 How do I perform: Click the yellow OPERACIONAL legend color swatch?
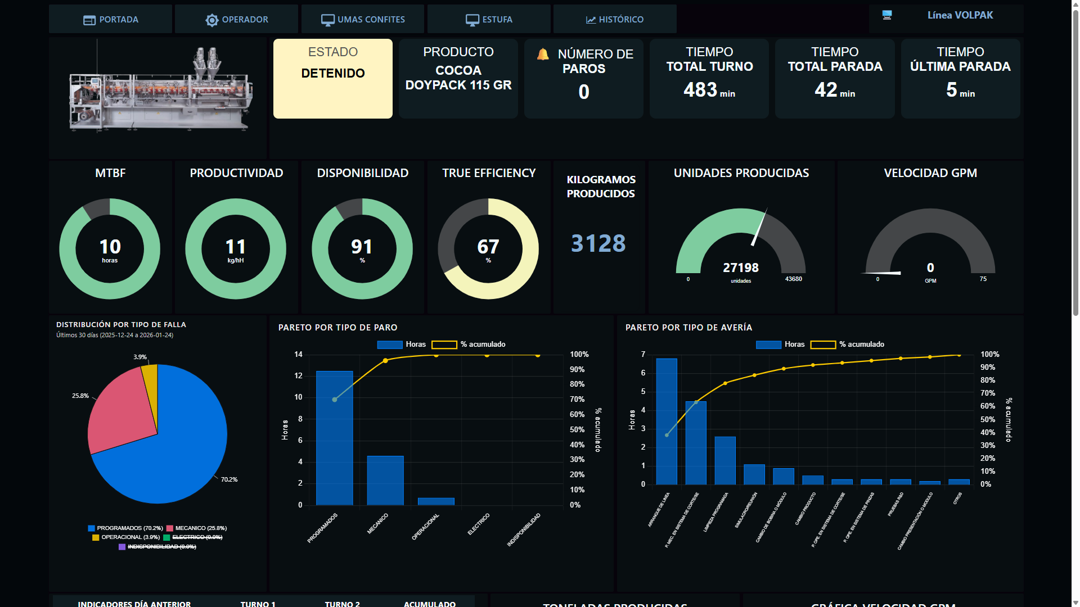[96, 538]
